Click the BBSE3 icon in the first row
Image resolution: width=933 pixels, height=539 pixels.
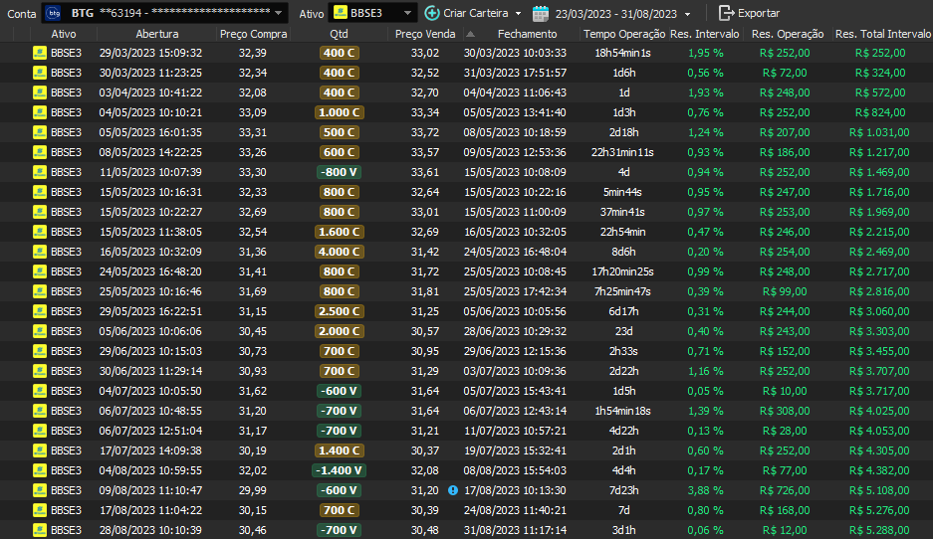click(40, 53)
